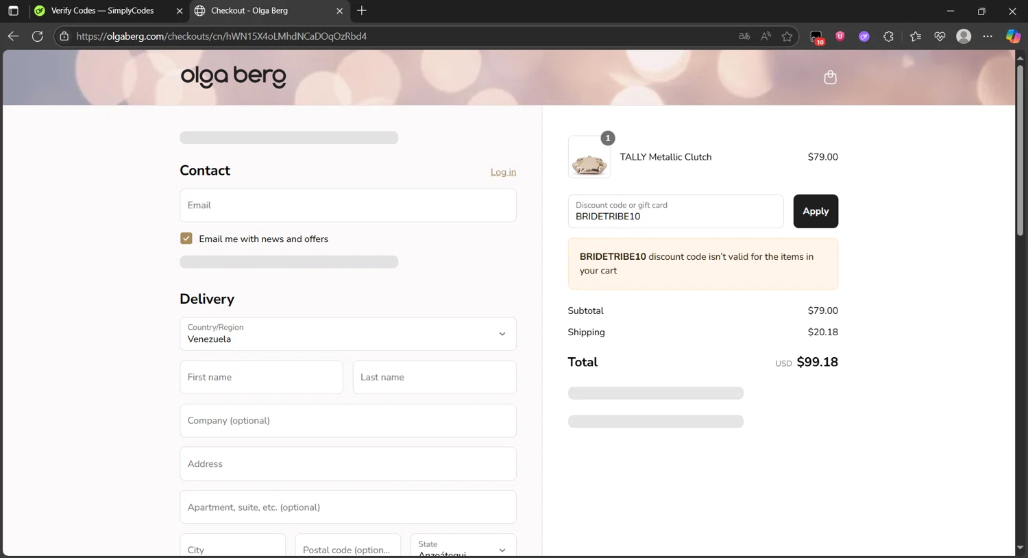Open the Extensions puzzle icon
Screen dimensions: 1028x558
tap(889, 36)
